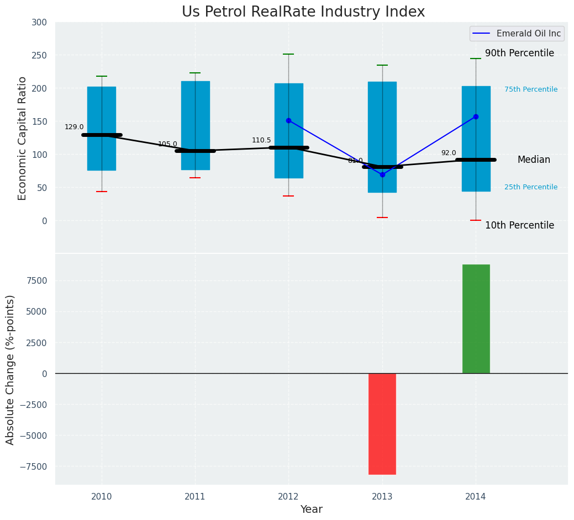Image resolution: width=574 pixels, height=520 pixels.
Task: Select the green positive change bar for 2014
Action: 476,319
